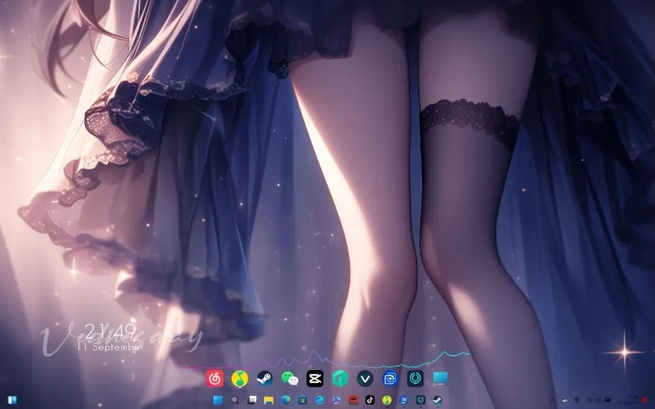Open File Explorer on the taskbar
The image size is (655, 409).
[x=269, y=401]
